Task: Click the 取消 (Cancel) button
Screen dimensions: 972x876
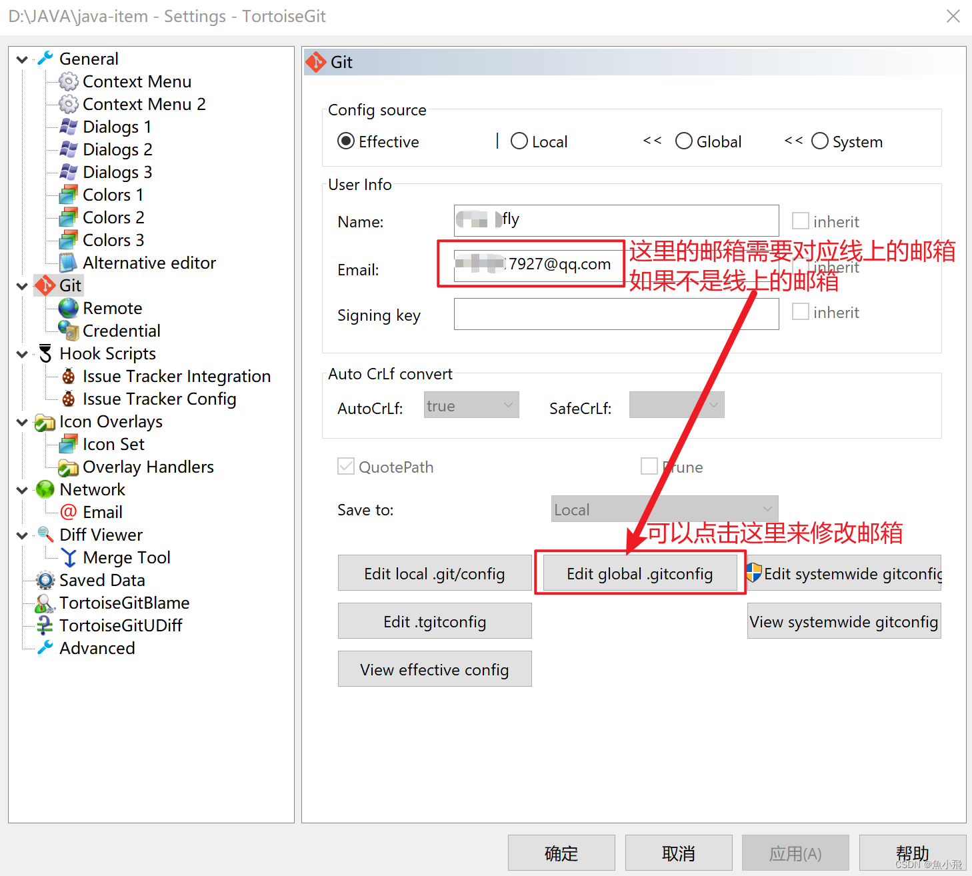Action: [679, 853]
